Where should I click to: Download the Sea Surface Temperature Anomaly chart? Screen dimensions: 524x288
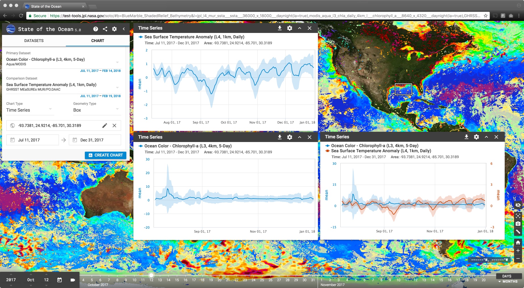280,28
